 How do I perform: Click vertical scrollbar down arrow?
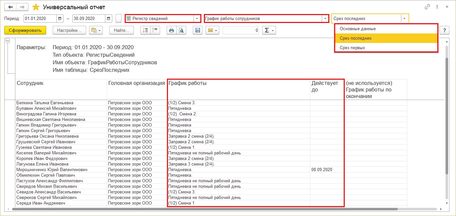[447, 203]
